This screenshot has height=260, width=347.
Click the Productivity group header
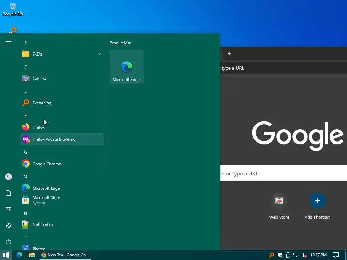coord(120,43)
